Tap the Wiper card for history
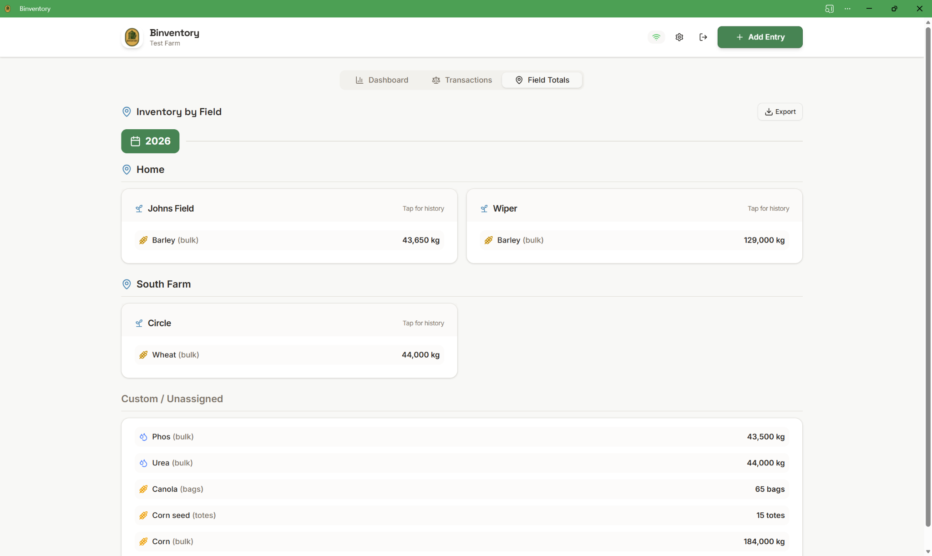The height and width of the screenshot is (556, 932). [634, 208]
